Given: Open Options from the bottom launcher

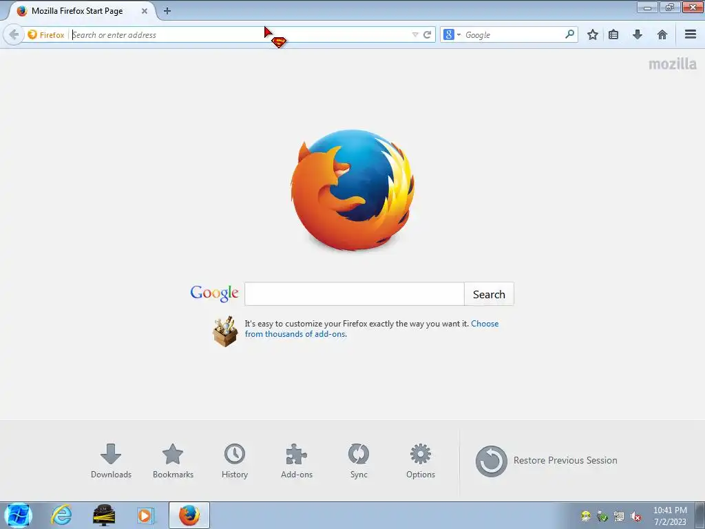Looking at the screenshot, I should click(421, 461).
